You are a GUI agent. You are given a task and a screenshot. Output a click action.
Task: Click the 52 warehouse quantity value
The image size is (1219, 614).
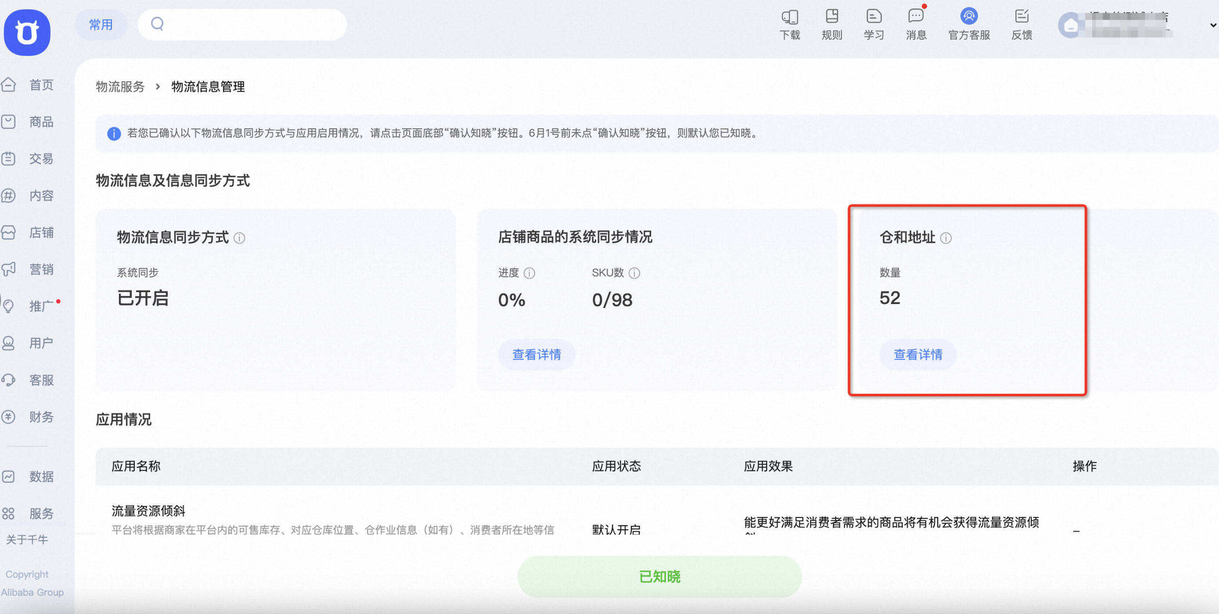[889, 298]
